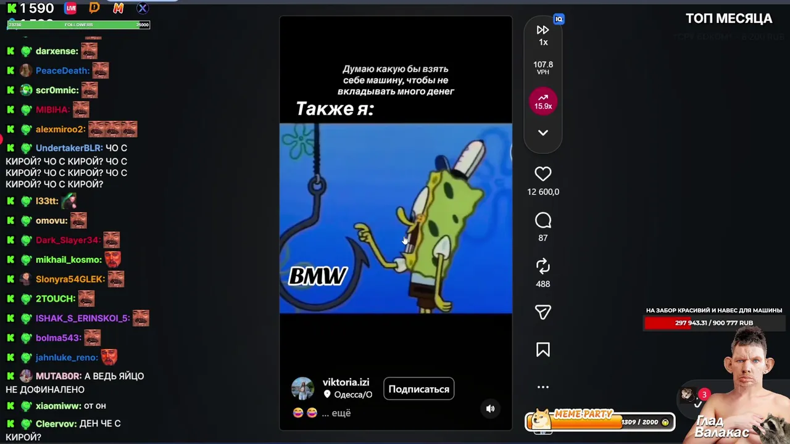The width and height of the screenshot is (790, 444).
Task: Click the Подписаться subscribe button
Action: 418,389
